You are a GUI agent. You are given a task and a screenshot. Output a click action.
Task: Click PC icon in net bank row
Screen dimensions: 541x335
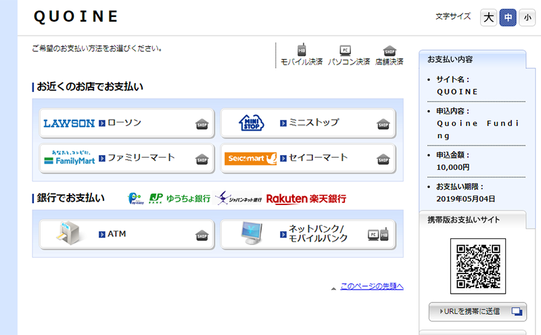pyautogui.click(x=373, y=235)
